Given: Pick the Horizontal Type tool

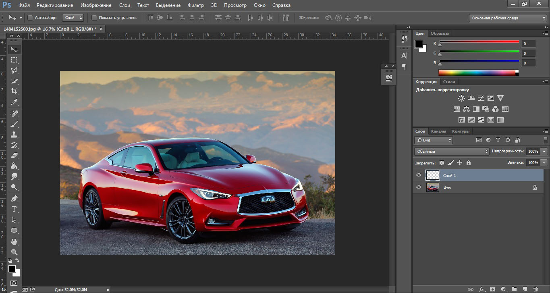Looking at the screenshot, I should pos(14,209).
